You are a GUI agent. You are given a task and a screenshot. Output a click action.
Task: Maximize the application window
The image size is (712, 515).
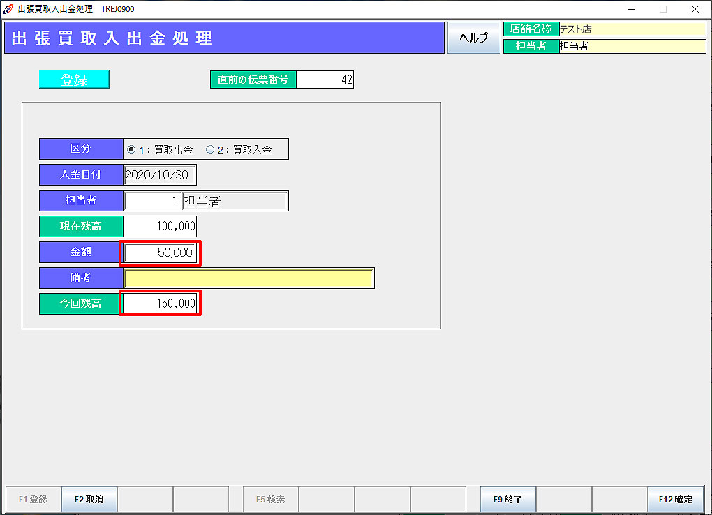[x=663, y=9]
